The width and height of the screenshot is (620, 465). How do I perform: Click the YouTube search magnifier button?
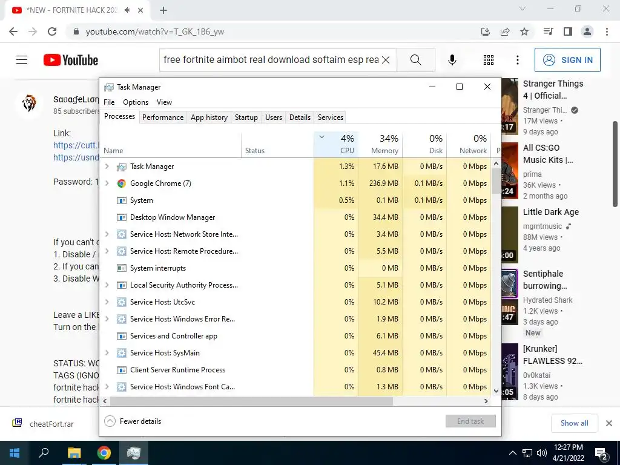tap(415, 60)
